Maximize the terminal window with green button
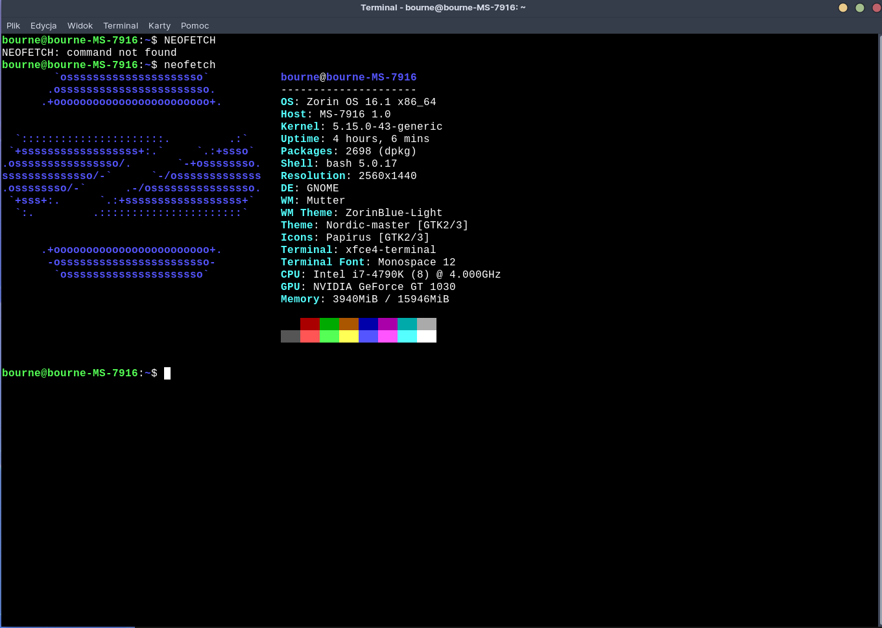This screenshot has height=628, width=882. coord(860,8)
